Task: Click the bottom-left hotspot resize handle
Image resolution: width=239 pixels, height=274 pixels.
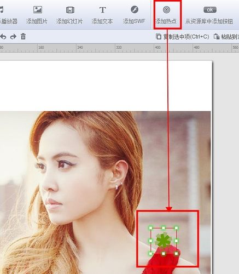Action: point(150,254)
